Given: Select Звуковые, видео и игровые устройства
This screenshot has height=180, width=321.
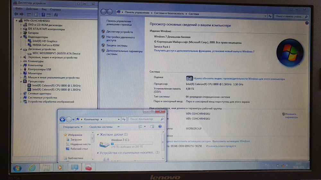Looking at the screenshot, I should pyautogui.click(x=53, y=58).
